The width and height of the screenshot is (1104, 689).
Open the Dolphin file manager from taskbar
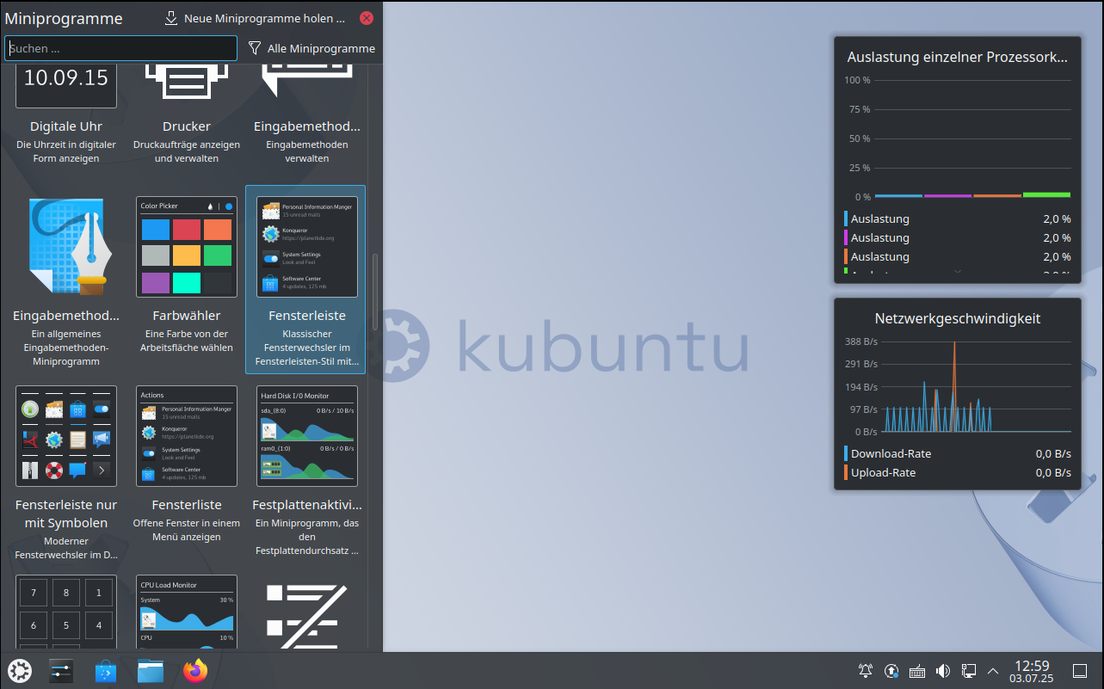[x=151, y=670]
